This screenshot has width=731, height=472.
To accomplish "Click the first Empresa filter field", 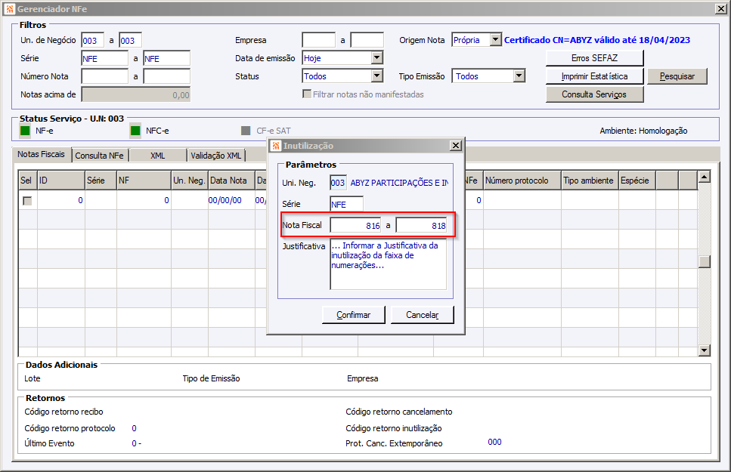I will pos(319,40).
